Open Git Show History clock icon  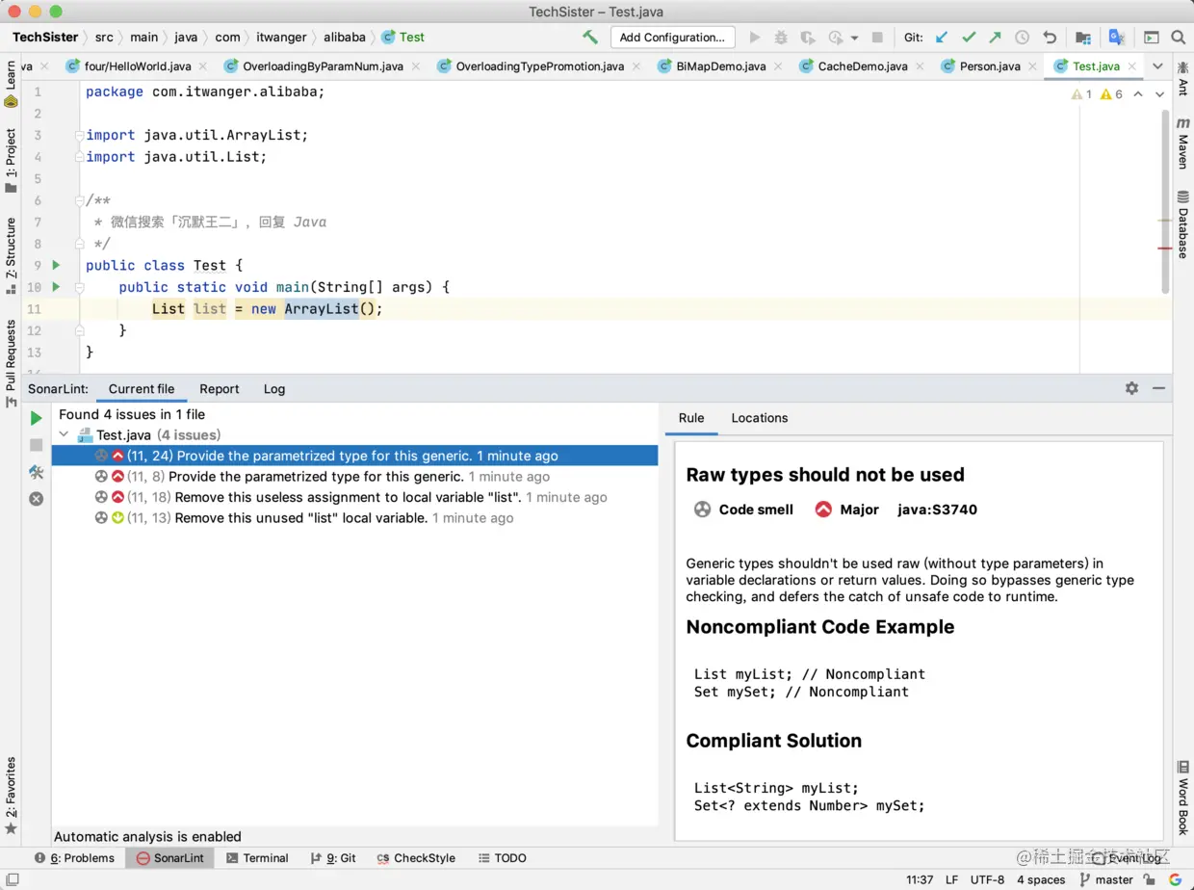1022,38
